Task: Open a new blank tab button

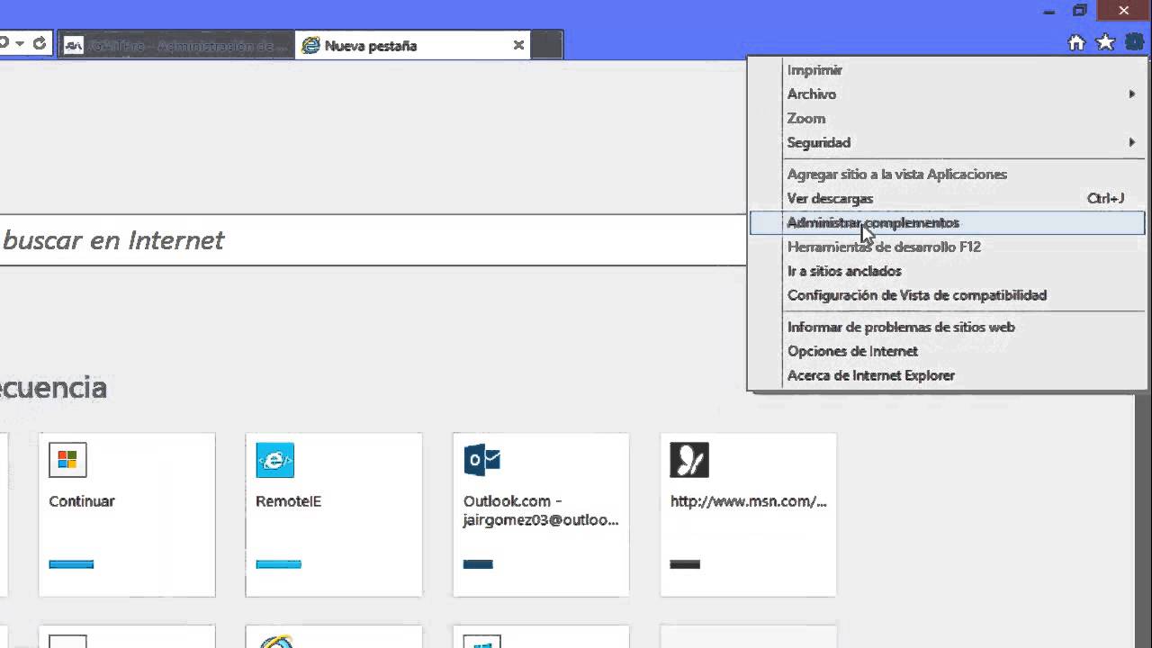Action: [546, 45]
